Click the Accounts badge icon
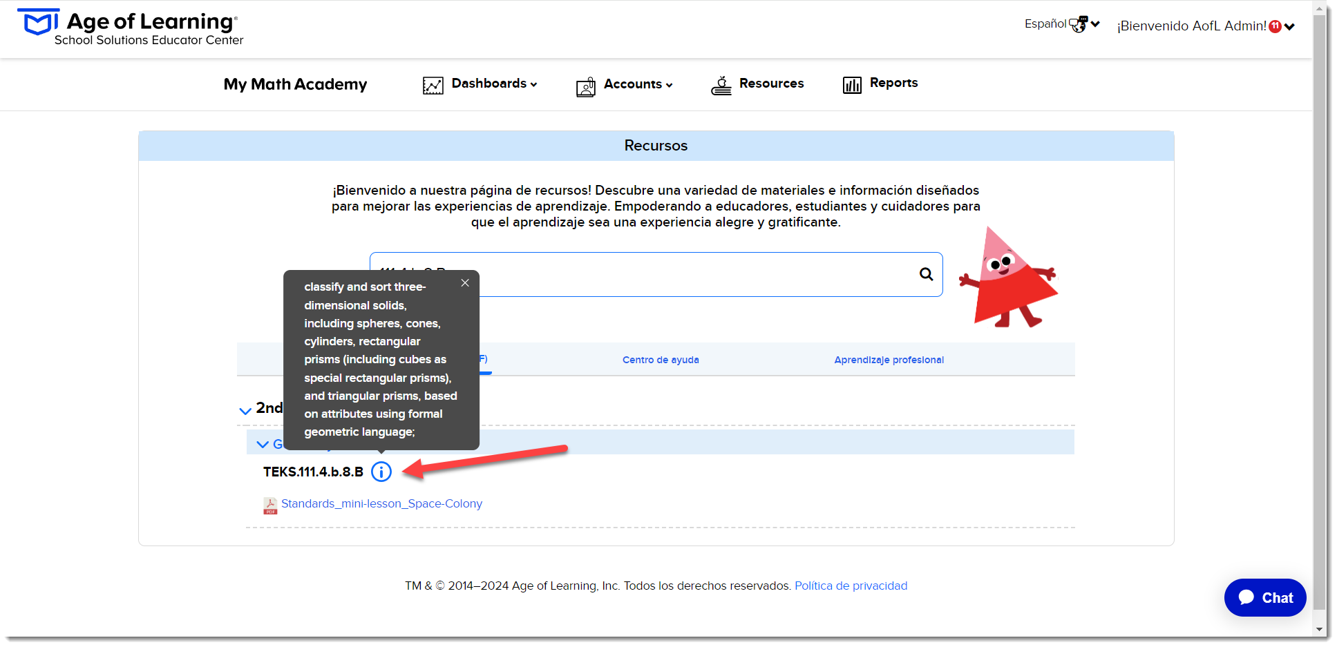This screenshot has width=1337, height=647. pos(586,86)
